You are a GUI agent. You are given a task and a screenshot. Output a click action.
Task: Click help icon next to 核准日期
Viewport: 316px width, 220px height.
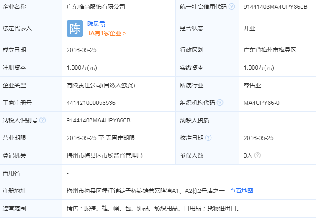click(208, 137)
